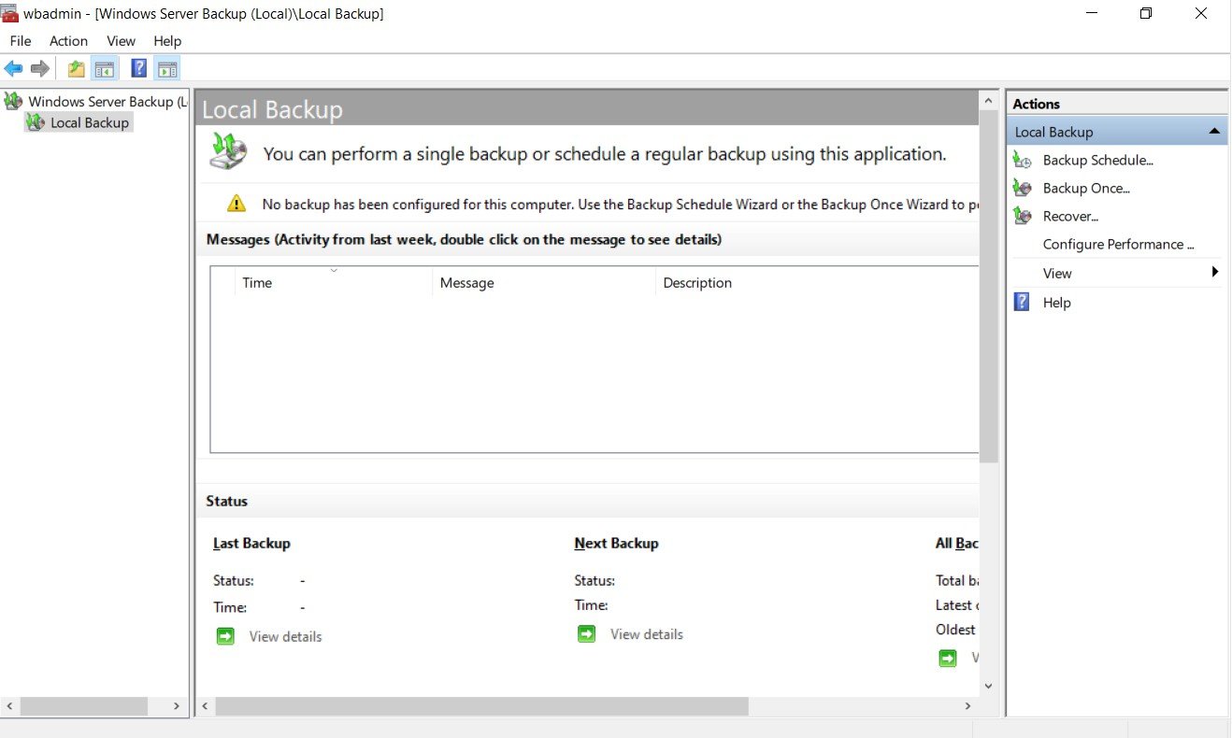Expand the View submenu arrow in Actions
The width and height of the screenshot is (1232, 738).
[x=1215, y=272]
